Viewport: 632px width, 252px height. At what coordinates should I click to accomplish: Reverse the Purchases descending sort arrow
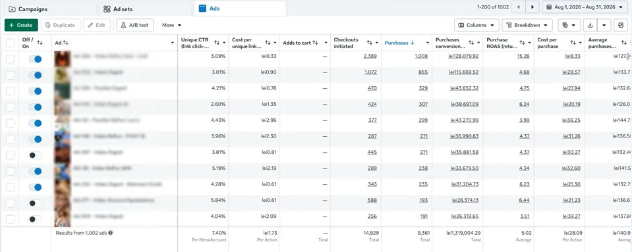pyautogui.click(x=413, y=43)
